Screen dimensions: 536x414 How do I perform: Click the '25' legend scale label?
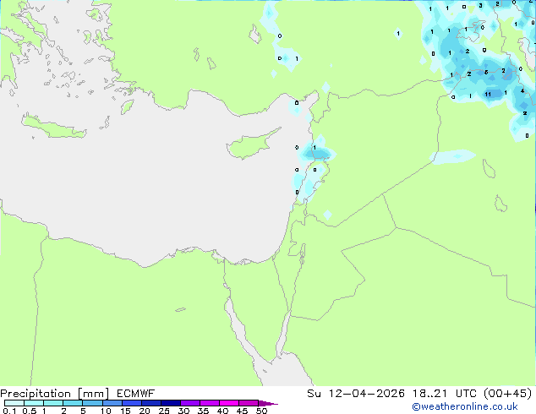[164, 411]
